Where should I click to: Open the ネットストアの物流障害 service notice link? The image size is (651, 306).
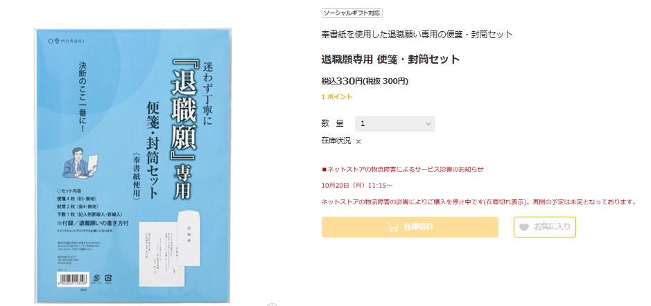[x=403, y=169]
